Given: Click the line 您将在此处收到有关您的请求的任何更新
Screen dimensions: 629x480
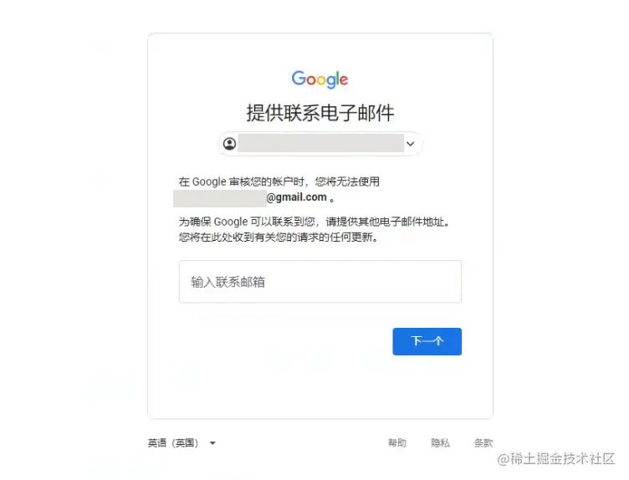Looking at the screenshot, I should [x=279, y=237].
